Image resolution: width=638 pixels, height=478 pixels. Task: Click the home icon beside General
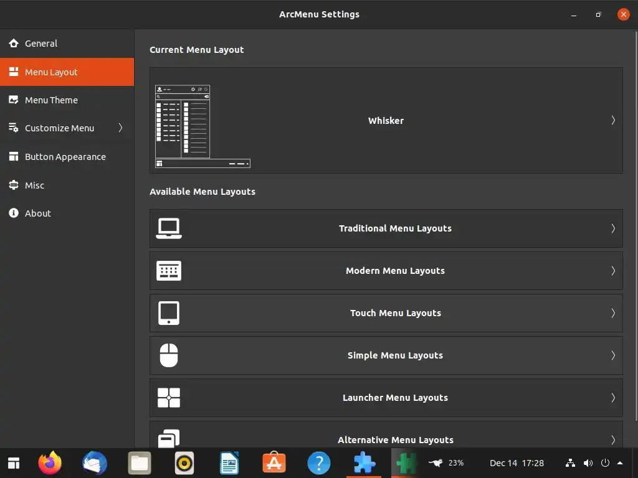click(14, 43)
